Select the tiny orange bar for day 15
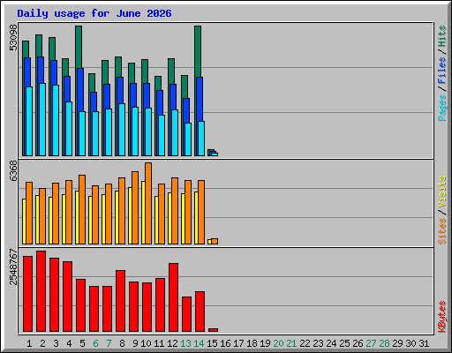The image size is (452, 353). pos(215,241)
